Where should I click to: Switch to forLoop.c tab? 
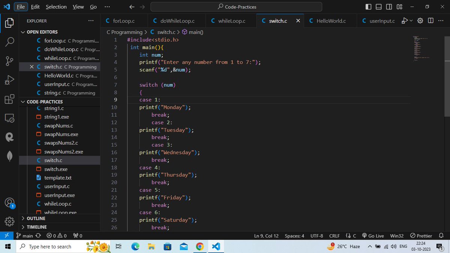pos(124,21)
